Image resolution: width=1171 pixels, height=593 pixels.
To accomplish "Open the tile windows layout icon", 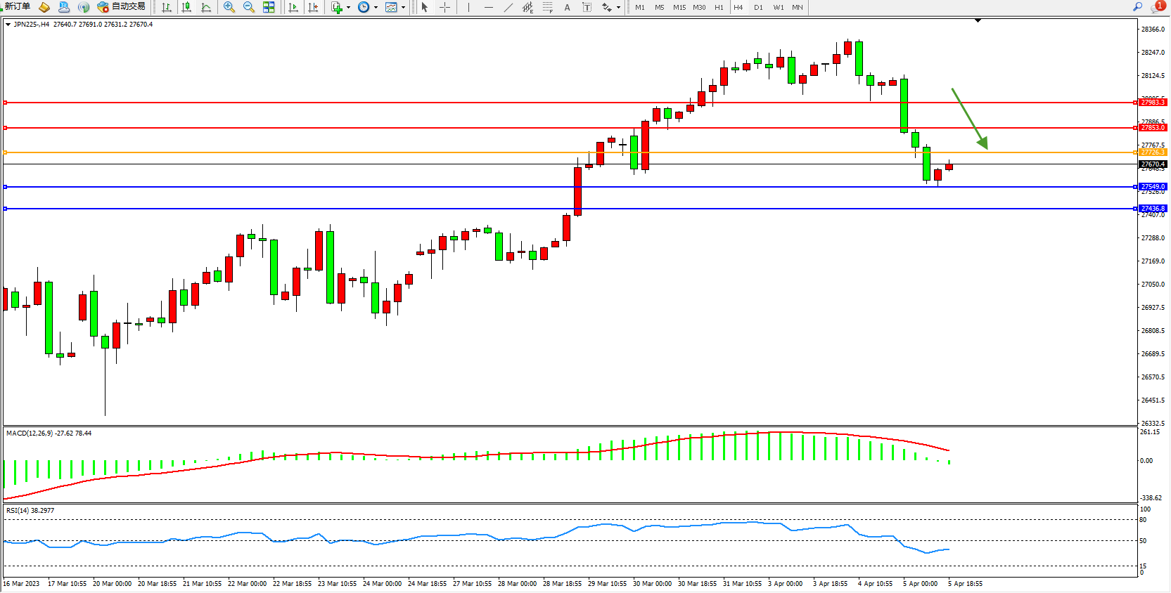I will pos(269,7).
